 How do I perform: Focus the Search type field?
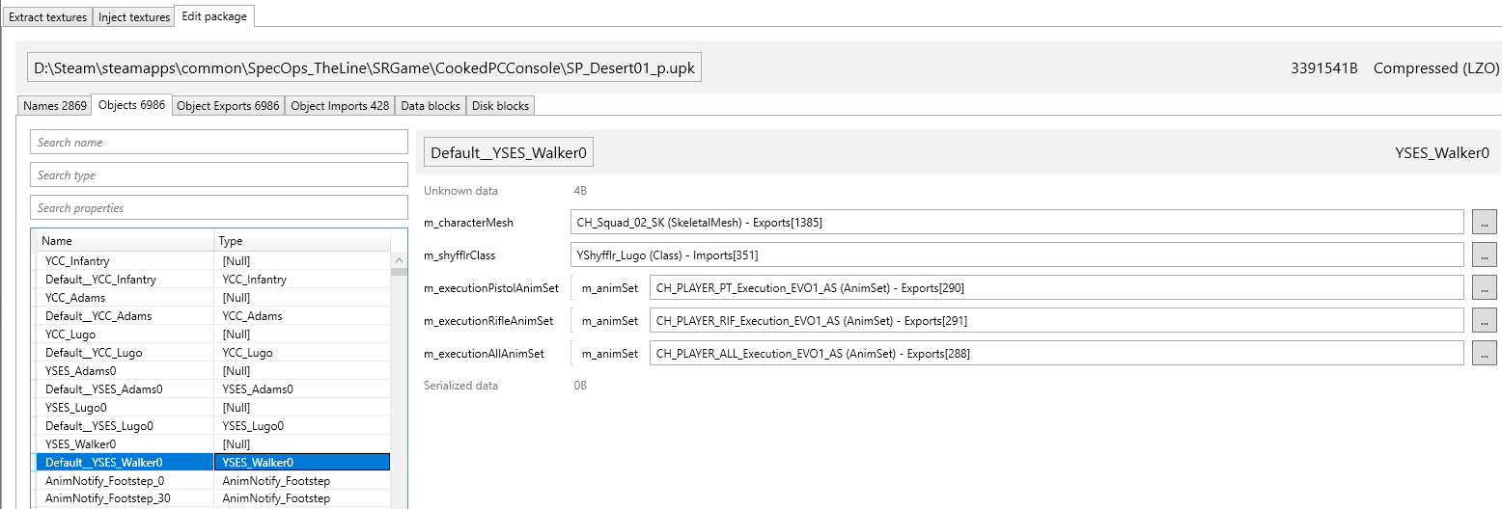pyautogui.click(x=219, y=175)
